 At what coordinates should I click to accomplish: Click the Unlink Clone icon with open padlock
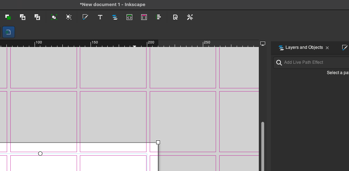(37, 17)
